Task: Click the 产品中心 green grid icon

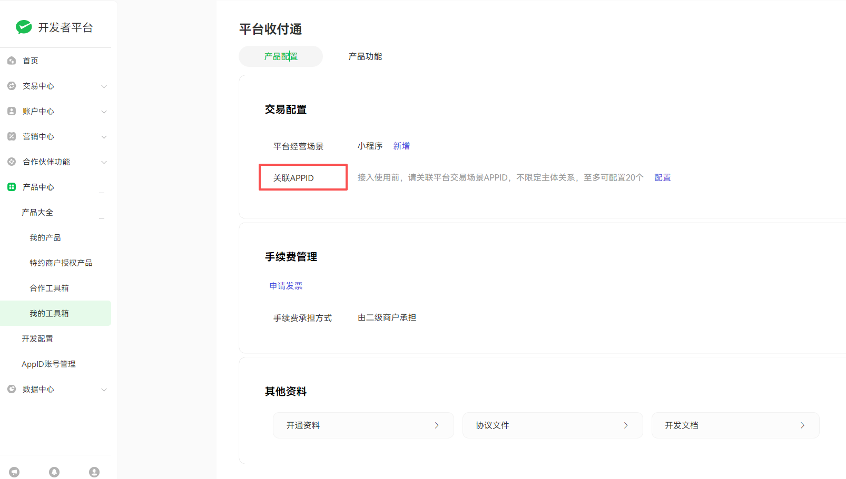Action: coord(12,187)
